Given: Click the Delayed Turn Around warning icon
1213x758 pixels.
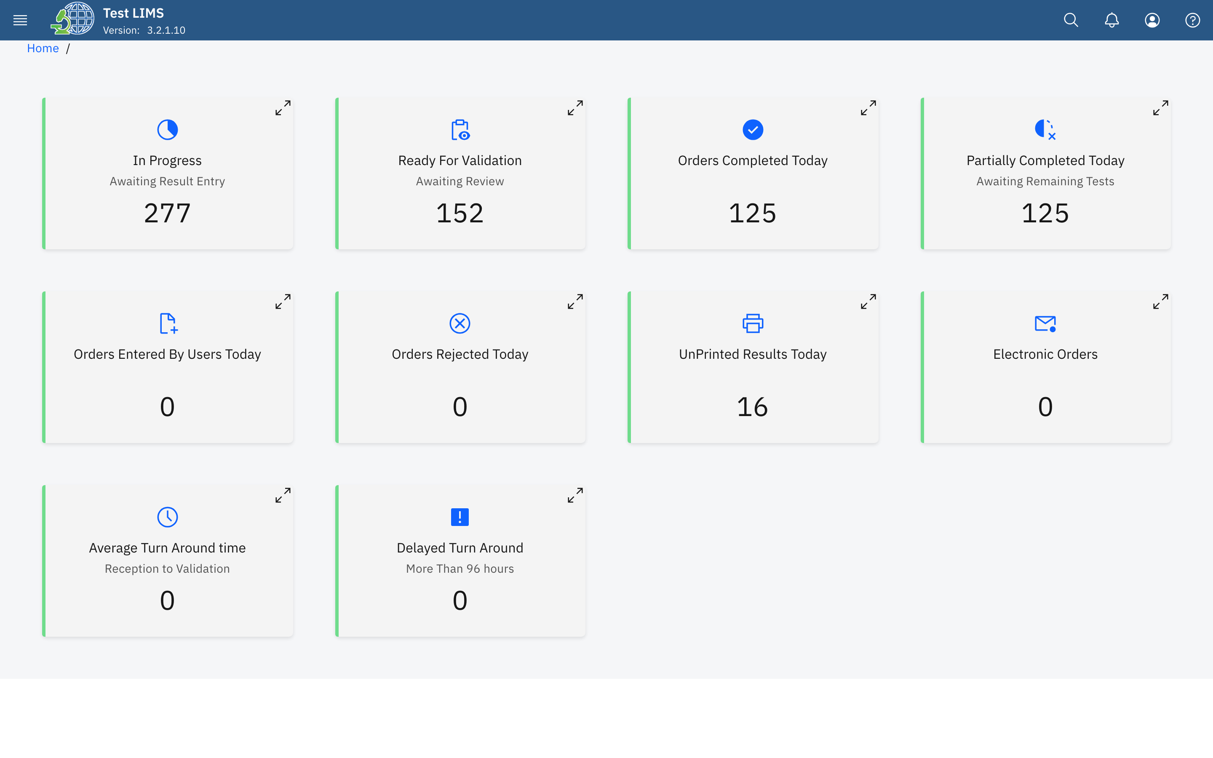Looking at the screenshot, I should [x=460, y=517].
